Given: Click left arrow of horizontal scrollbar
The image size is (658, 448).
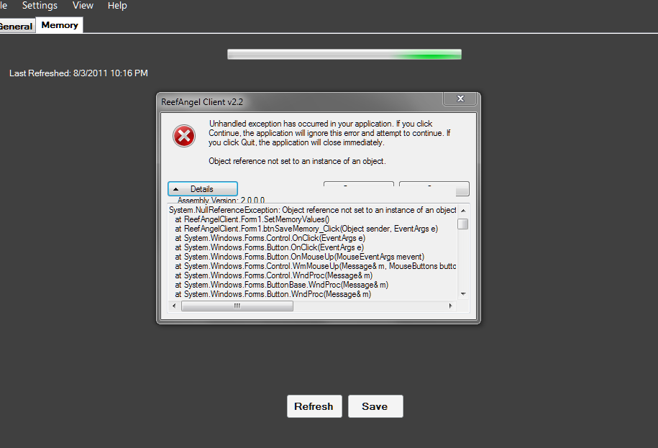Looking at the screenshot, I should pos(174,306).
